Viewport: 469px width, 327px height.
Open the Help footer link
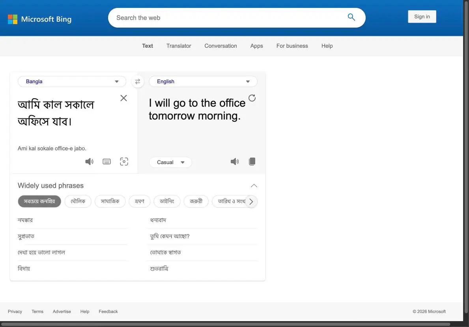(85, 312)
